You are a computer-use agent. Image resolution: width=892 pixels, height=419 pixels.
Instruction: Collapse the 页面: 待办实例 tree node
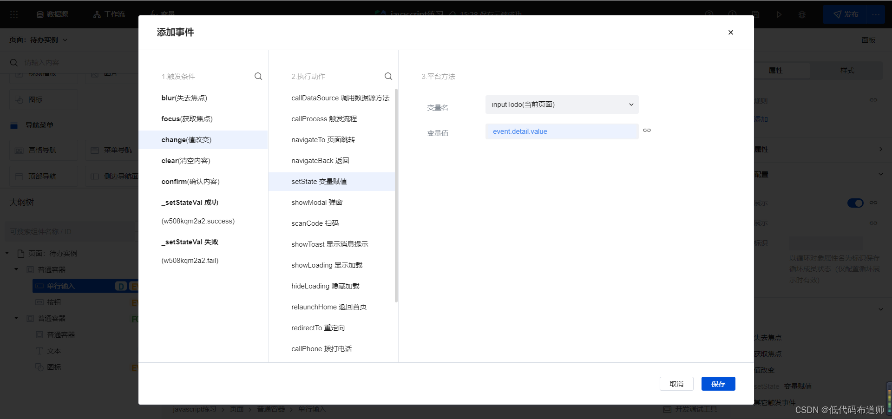click(7, 253)
